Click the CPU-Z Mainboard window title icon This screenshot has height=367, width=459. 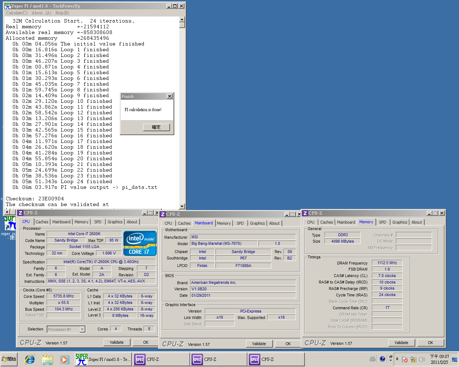click(163, 214)
